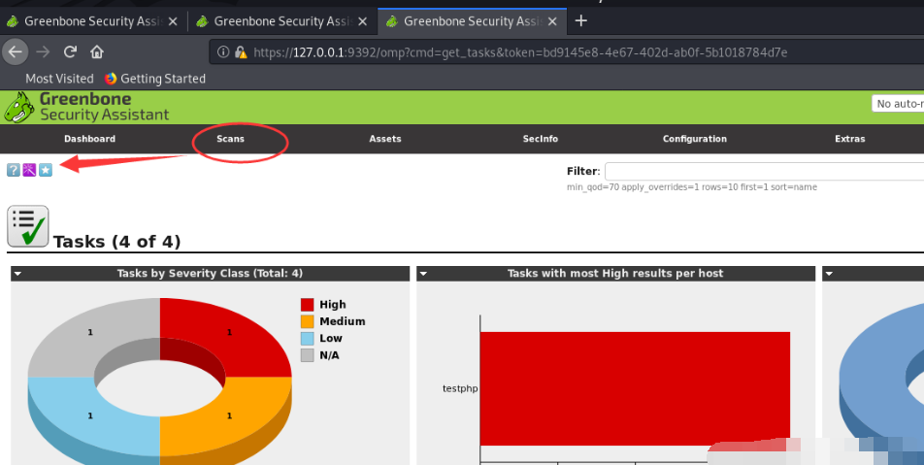The width and height of the screenshot is (924, 465).
Task: Click the Tasks checklist icon
Action: click(28, 226)
